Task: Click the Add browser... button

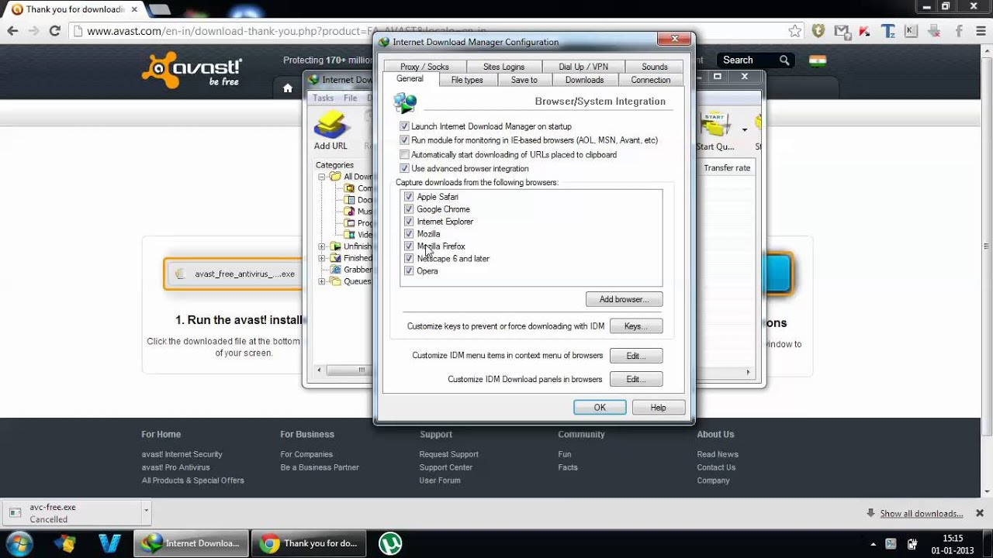Action: point(624,299)
